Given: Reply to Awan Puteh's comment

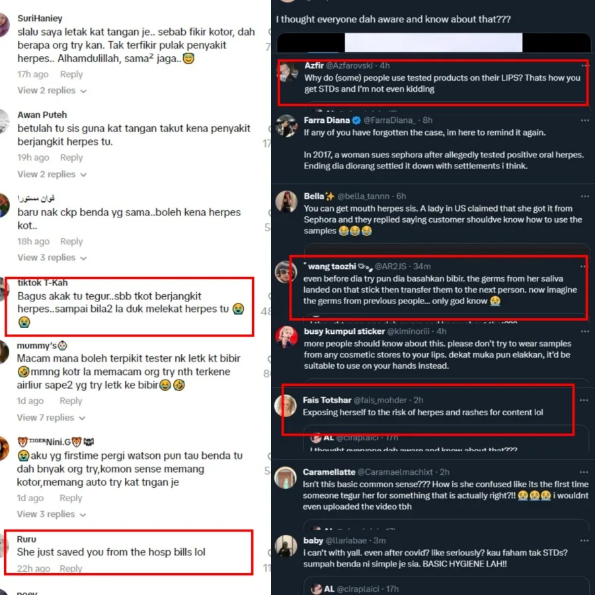Looking at the screenshot, I should 71,157.
